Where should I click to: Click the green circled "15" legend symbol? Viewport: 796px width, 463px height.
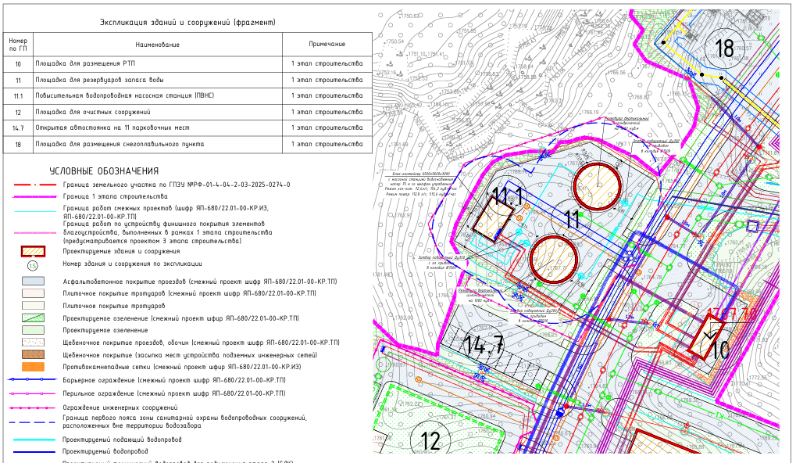(x=33, y=265)
